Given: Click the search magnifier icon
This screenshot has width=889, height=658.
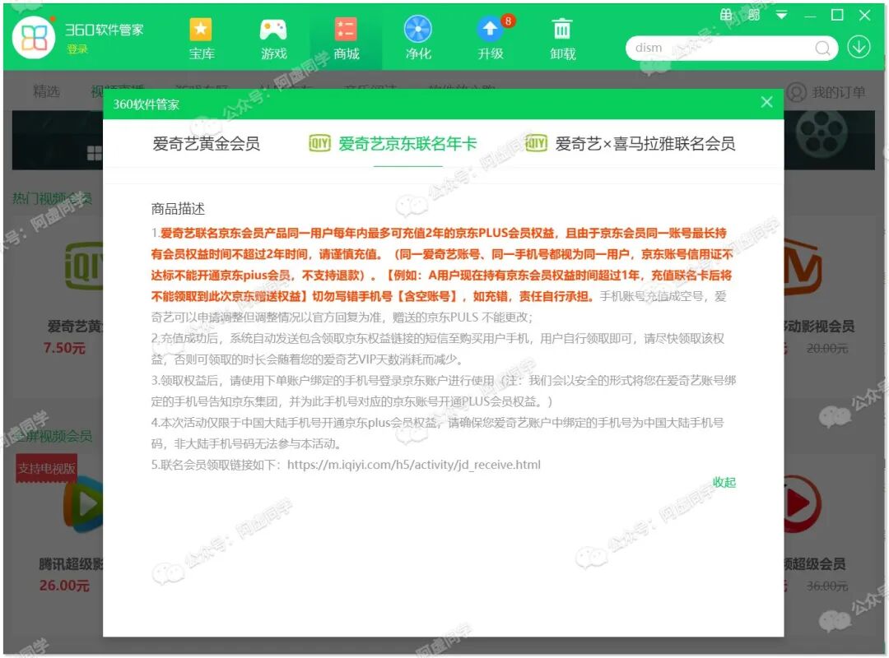Looking at the screenshot, I should point(822,49).
